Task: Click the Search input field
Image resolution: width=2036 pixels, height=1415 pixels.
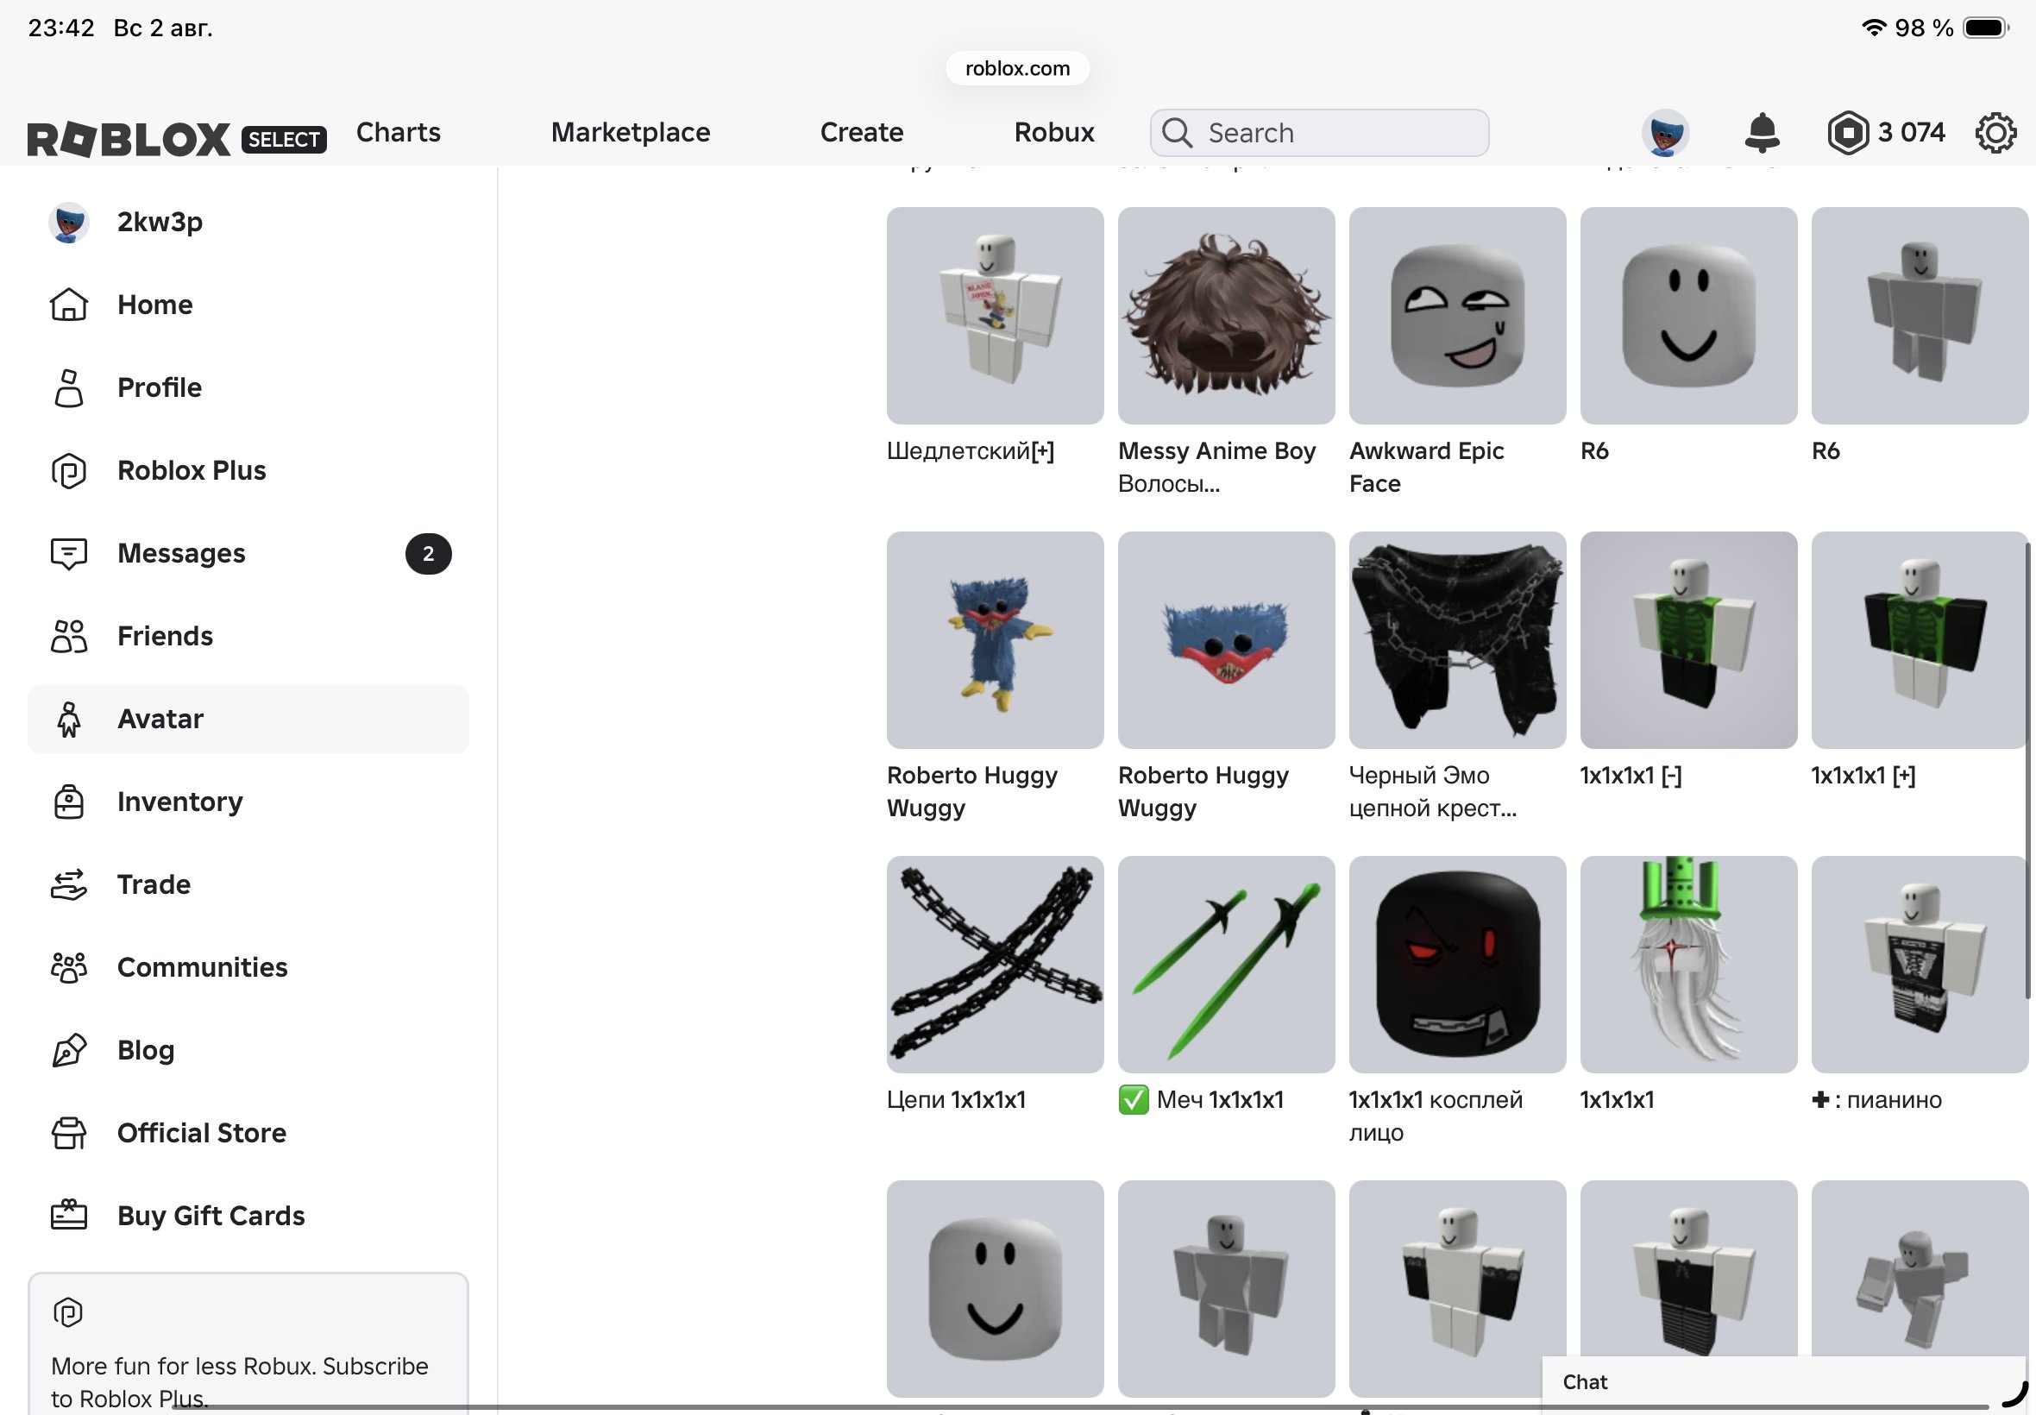Action: click(1319, 133)
